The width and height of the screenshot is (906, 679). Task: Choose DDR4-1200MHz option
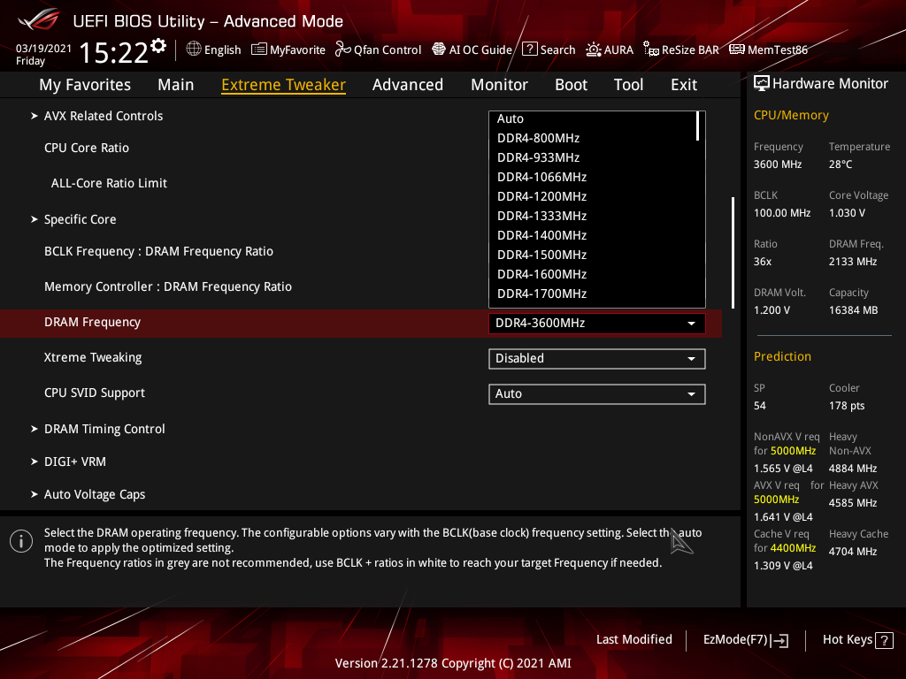tap(594, 197)
